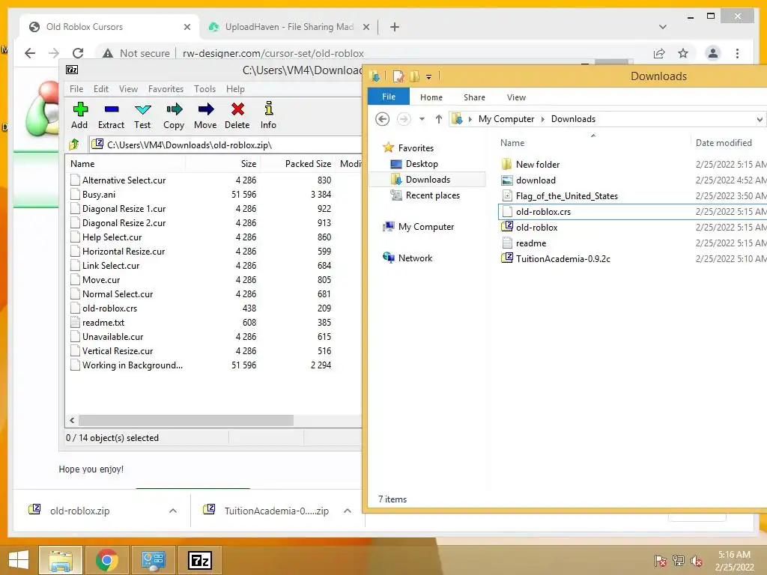Go up one folder in 7-Zip
767x575 pixels.
[74, 144]
